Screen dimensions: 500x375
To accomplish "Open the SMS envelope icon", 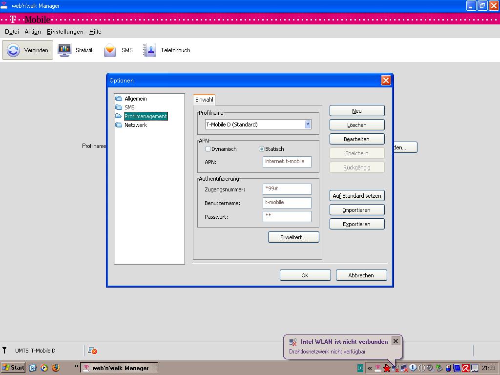I will point(110,50).
